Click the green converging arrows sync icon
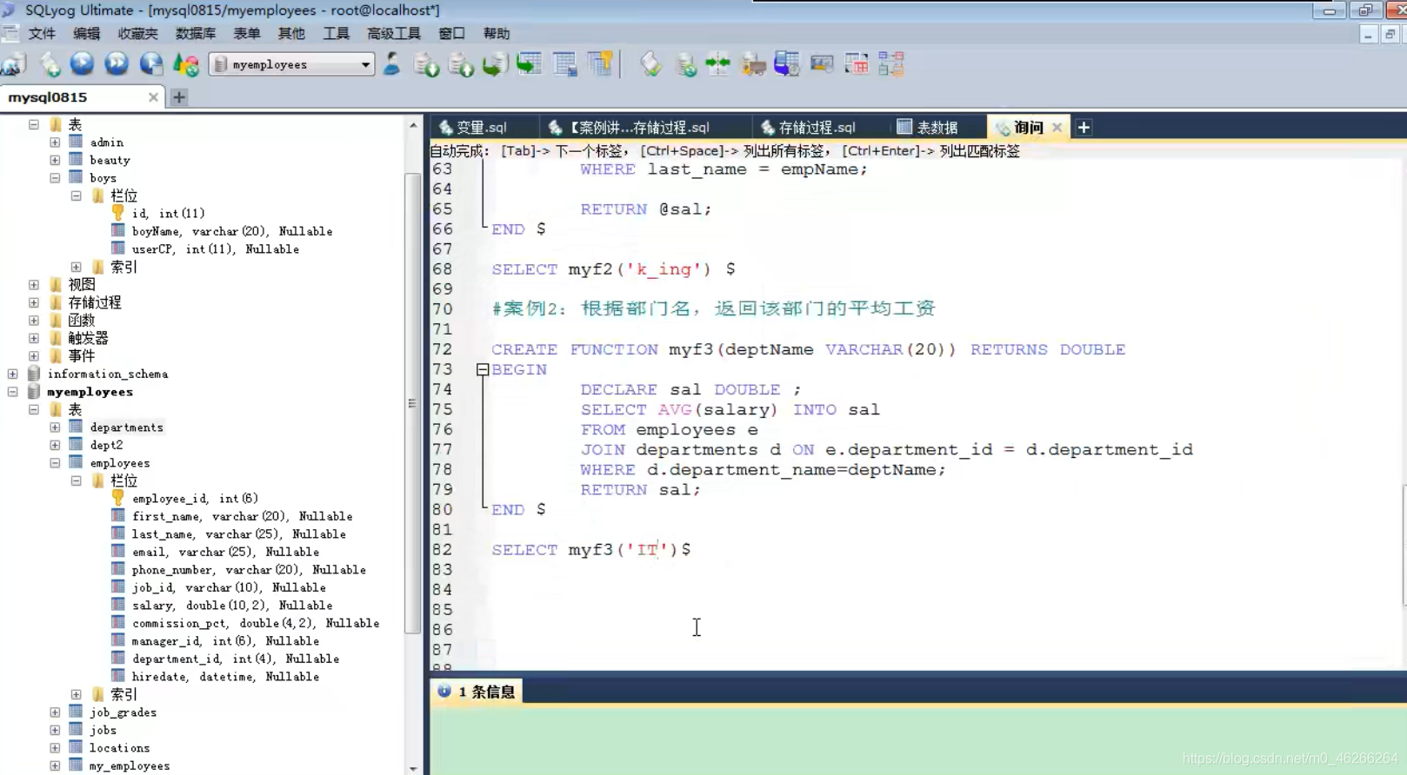This screenshot has width=1407, height=775. point(718,64)
